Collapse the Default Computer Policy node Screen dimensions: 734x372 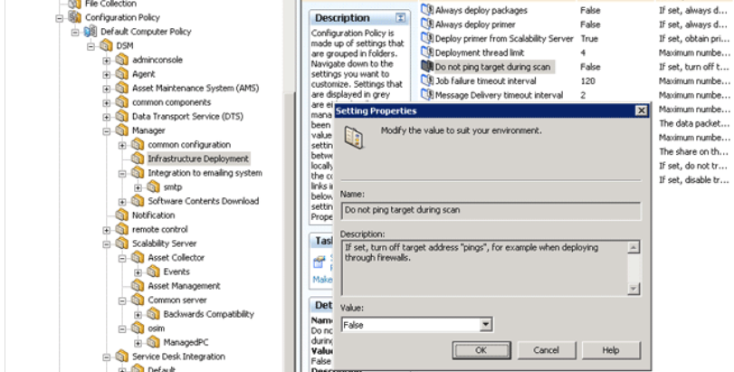[x=75, y=33]
